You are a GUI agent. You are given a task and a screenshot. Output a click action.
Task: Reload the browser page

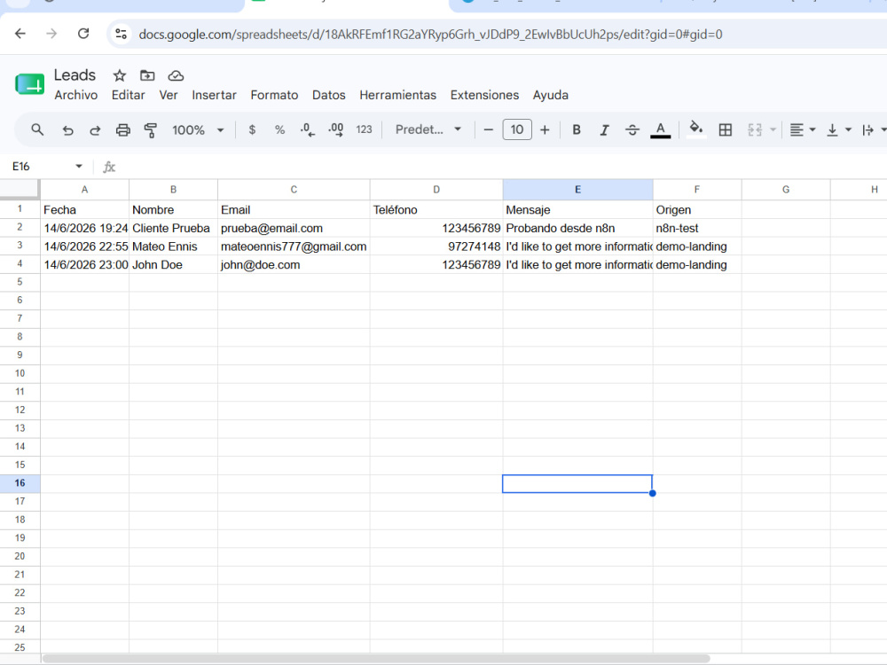pyautogui.click(x=83, y=34)
